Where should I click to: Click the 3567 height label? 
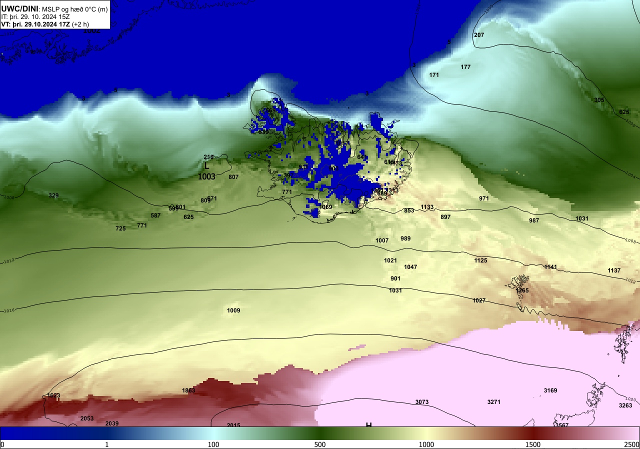pyautogui.click(x=562, y=425)
